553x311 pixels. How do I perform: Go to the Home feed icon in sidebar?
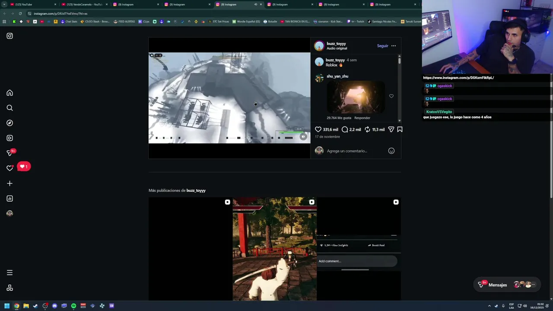click(x=10, y=93)
